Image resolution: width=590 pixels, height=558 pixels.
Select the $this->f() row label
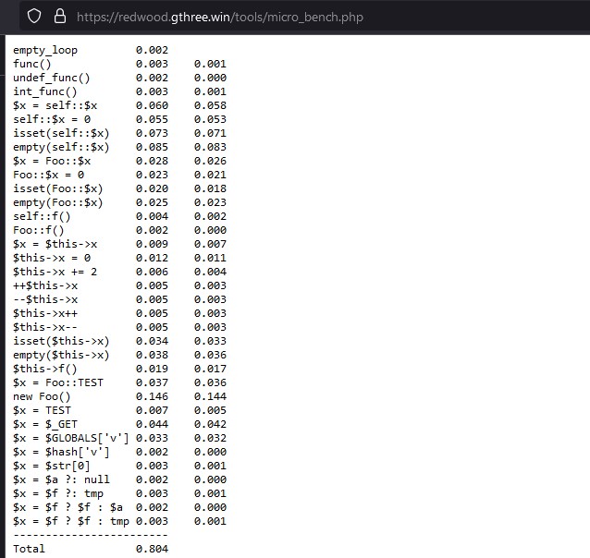[x=45, y=369]
